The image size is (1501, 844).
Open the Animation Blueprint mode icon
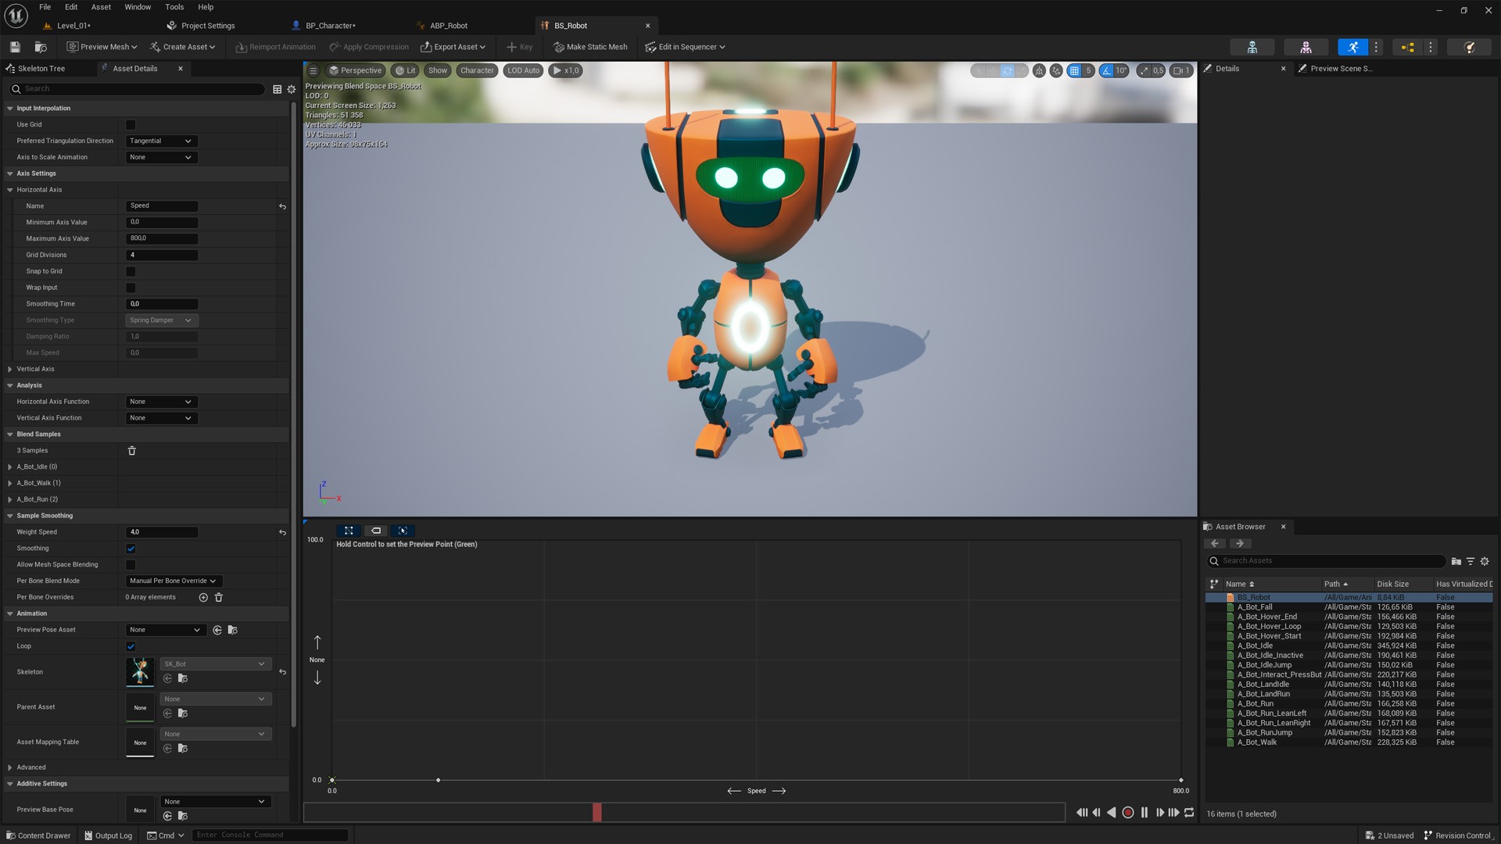(1408, 47)
